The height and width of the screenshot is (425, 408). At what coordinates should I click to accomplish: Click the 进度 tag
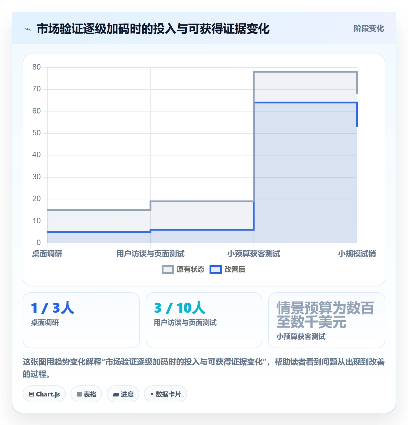point(123,394)
